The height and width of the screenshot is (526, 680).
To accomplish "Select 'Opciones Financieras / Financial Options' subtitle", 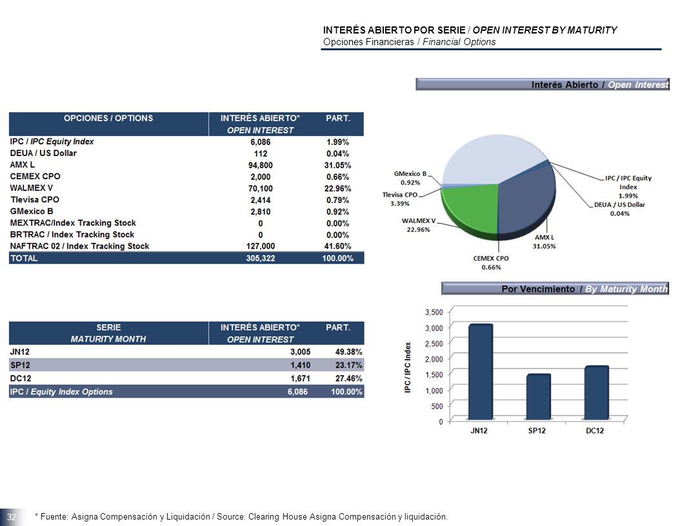I will click(410, 42).
